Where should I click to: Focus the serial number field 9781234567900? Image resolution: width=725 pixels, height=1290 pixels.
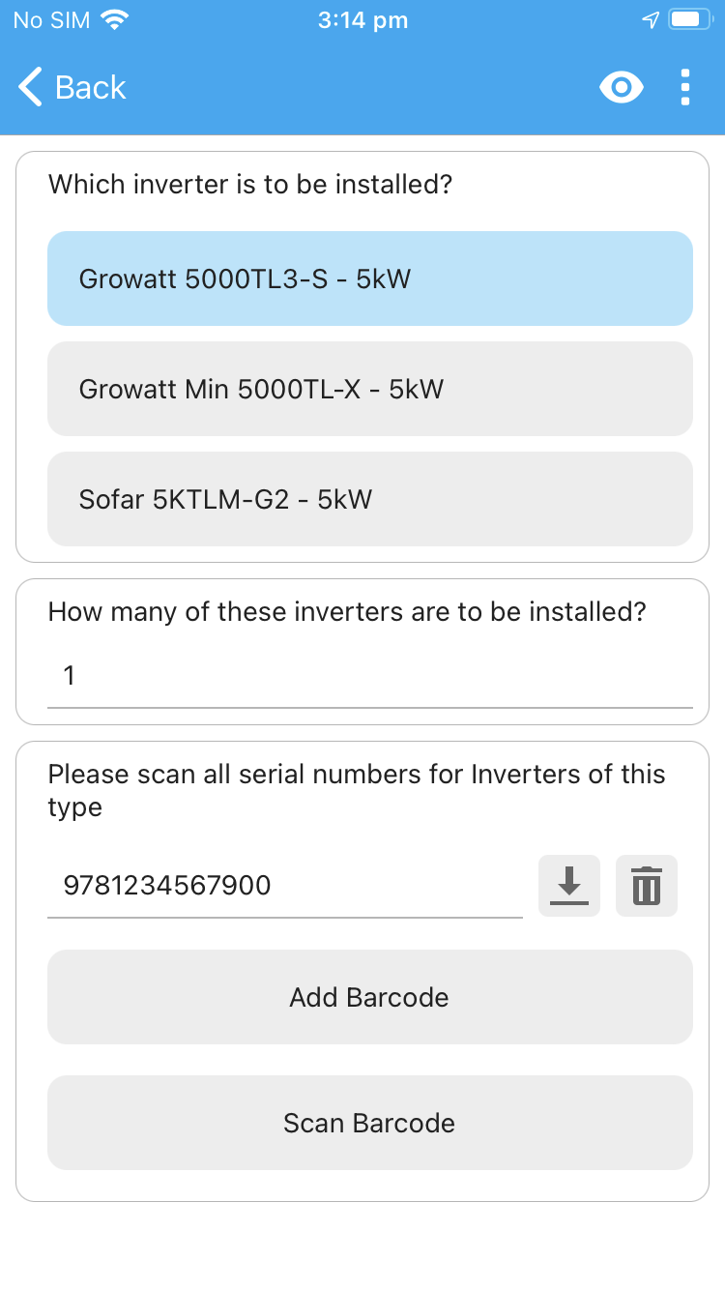[x=285, y=886]
